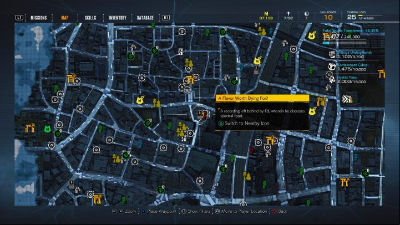400x225 pixels.
Task: Select the paw print beside the bottom-left voice log
Action: pyautogui.click(x=78, y=190)
